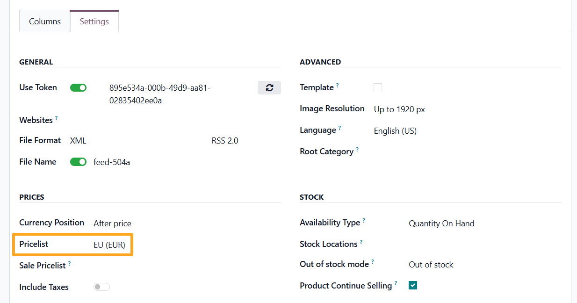Image resolution: width=577 pixels, height=303 pixels.
Task: Open the Template help tooltip icon
Action: [x=338, y=86]
